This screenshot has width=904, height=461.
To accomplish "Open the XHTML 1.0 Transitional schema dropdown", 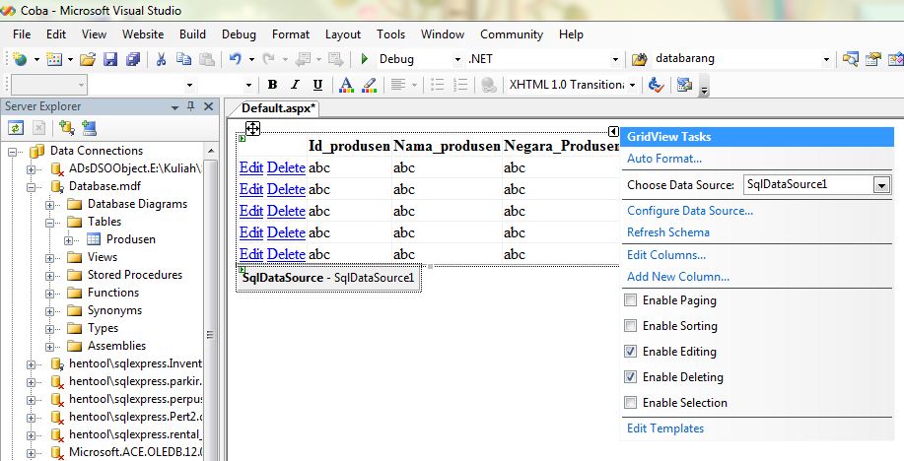I will pyautogui.click(x=633, y=86).
